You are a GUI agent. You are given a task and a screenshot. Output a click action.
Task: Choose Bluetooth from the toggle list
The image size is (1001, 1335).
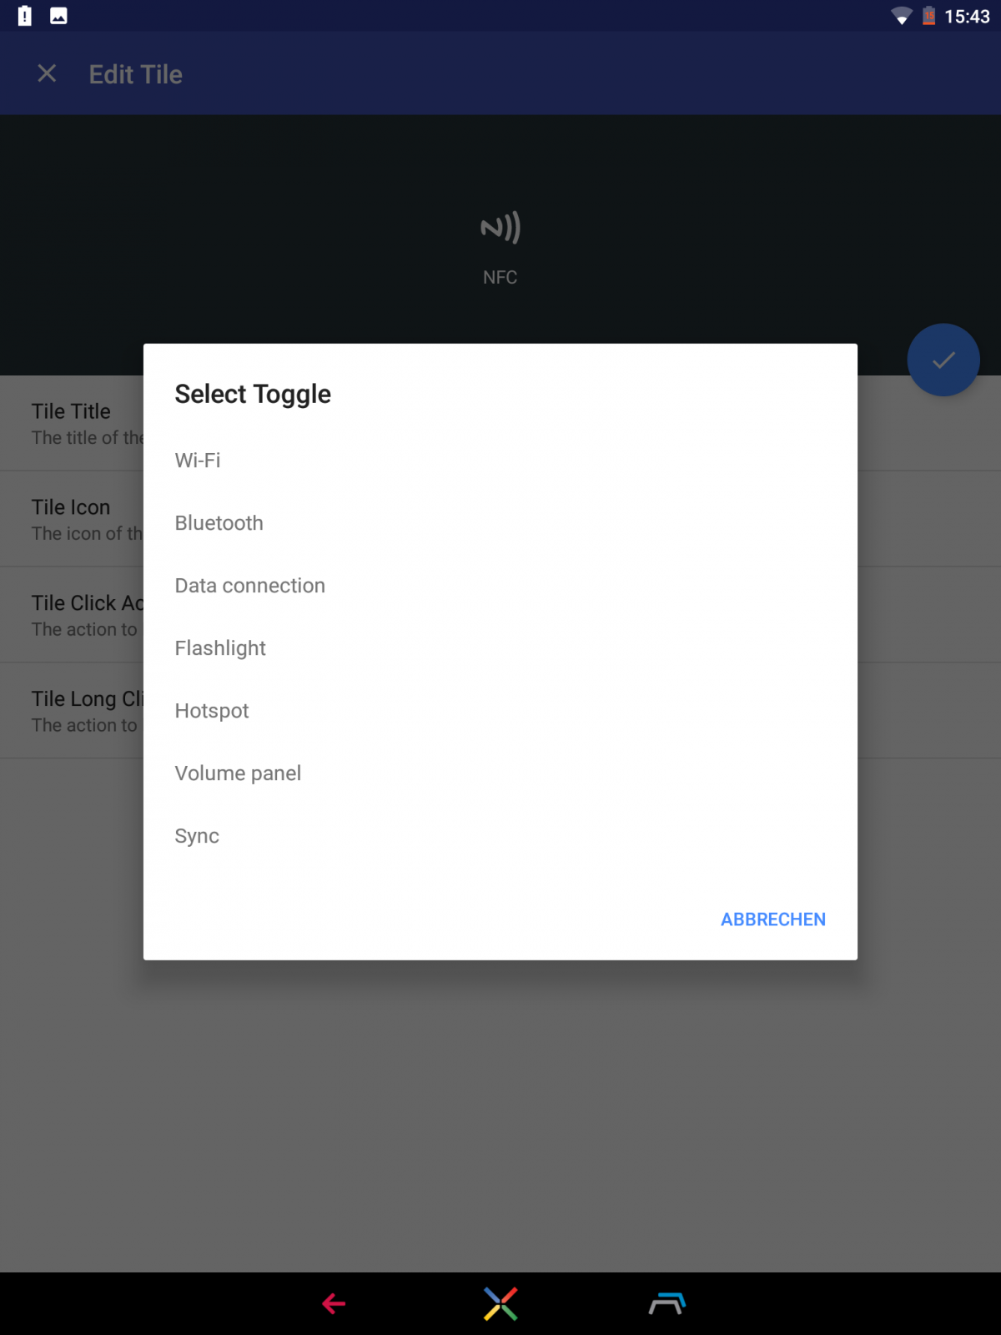500,523
